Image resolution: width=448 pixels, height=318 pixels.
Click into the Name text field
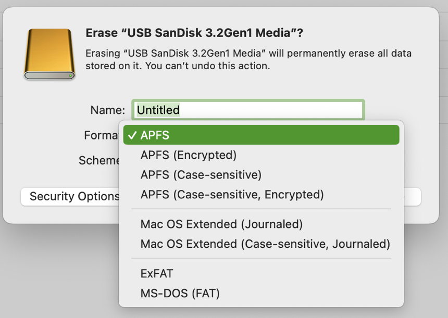248,110
